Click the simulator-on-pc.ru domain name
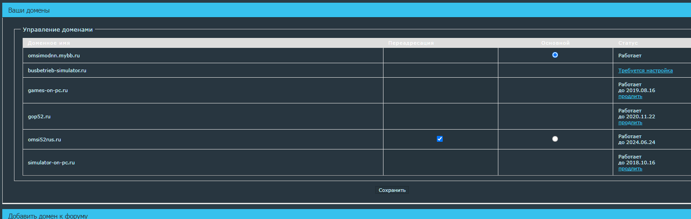Screen dimensions: 691x219 click(x=51, y=163)
